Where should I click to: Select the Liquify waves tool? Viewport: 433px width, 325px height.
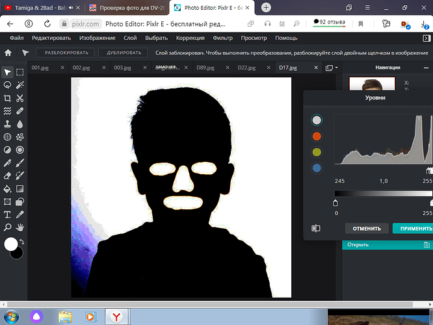point(7,111)
